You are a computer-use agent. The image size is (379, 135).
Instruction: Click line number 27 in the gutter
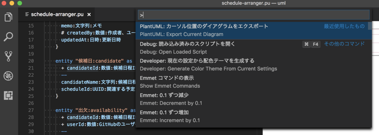[31, 110]
